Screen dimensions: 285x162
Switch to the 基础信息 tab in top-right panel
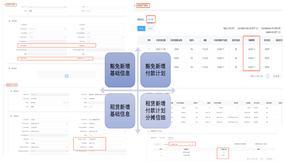pyautogui.click(x=140, y=19)
